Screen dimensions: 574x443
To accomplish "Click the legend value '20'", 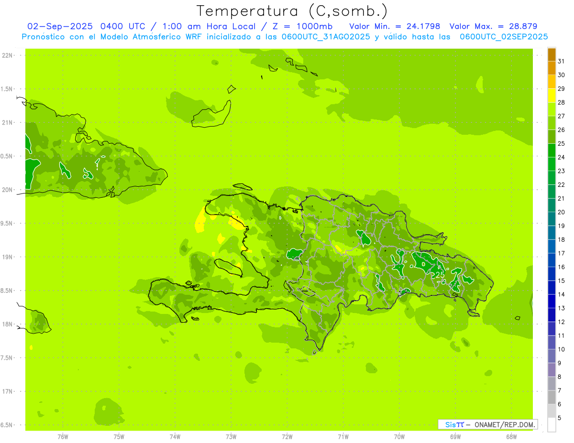I will coord(562,212).
